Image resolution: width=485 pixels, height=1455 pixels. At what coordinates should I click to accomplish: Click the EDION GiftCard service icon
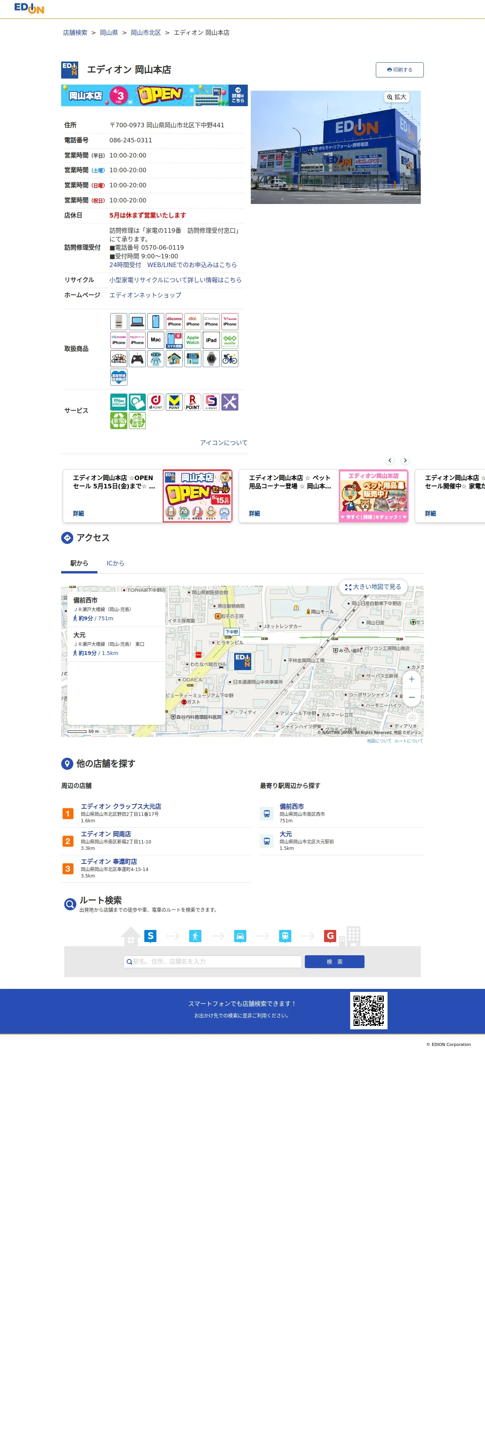click(119, 402)
